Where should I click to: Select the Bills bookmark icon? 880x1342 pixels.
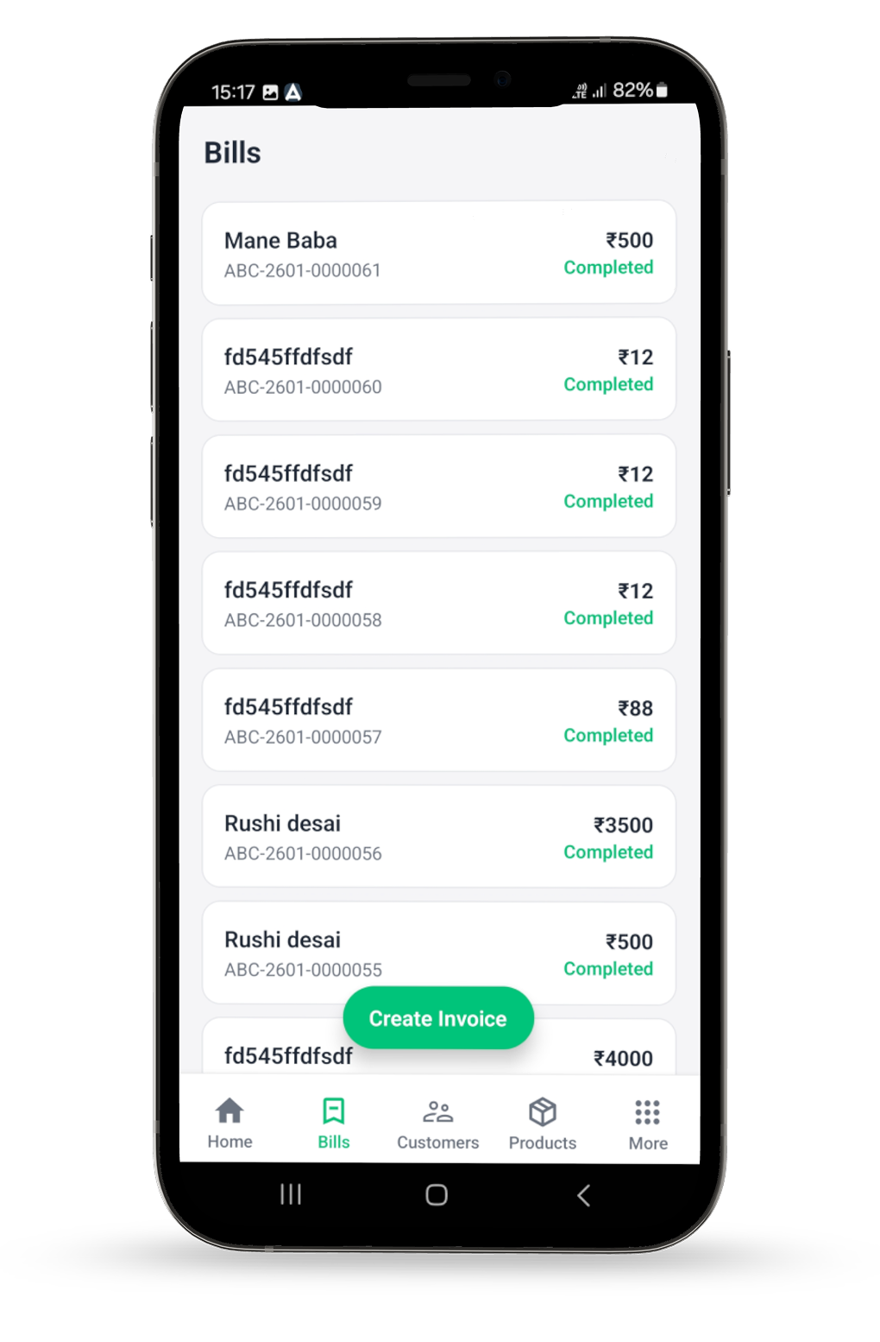[x=333, y=1111]
